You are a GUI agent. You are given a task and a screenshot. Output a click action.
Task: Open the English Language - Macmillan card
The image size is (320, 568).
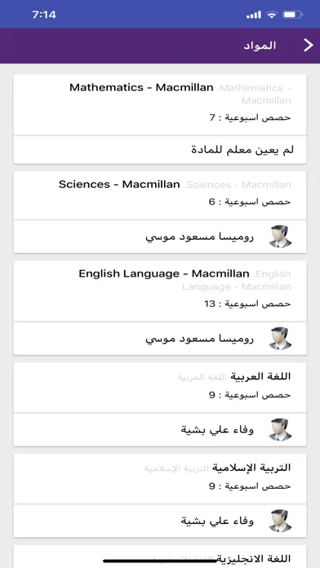(160, 291)
